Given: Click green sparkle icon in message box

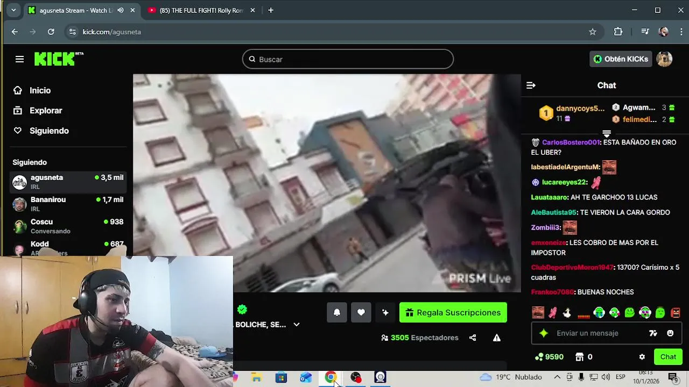Looking at the screenshot, I should pos(543,333).
